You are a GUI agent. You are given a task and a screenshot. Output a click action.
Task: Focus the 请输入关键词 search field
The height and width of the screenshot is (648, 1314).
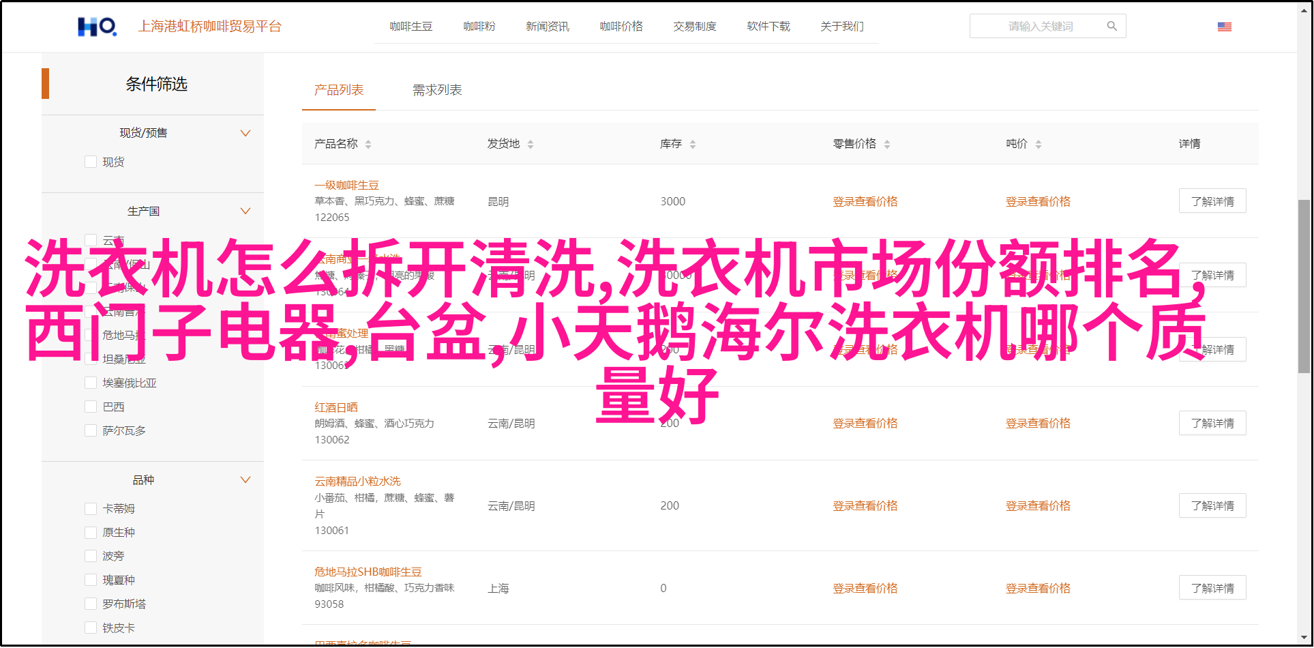[x=1041, y=27]
